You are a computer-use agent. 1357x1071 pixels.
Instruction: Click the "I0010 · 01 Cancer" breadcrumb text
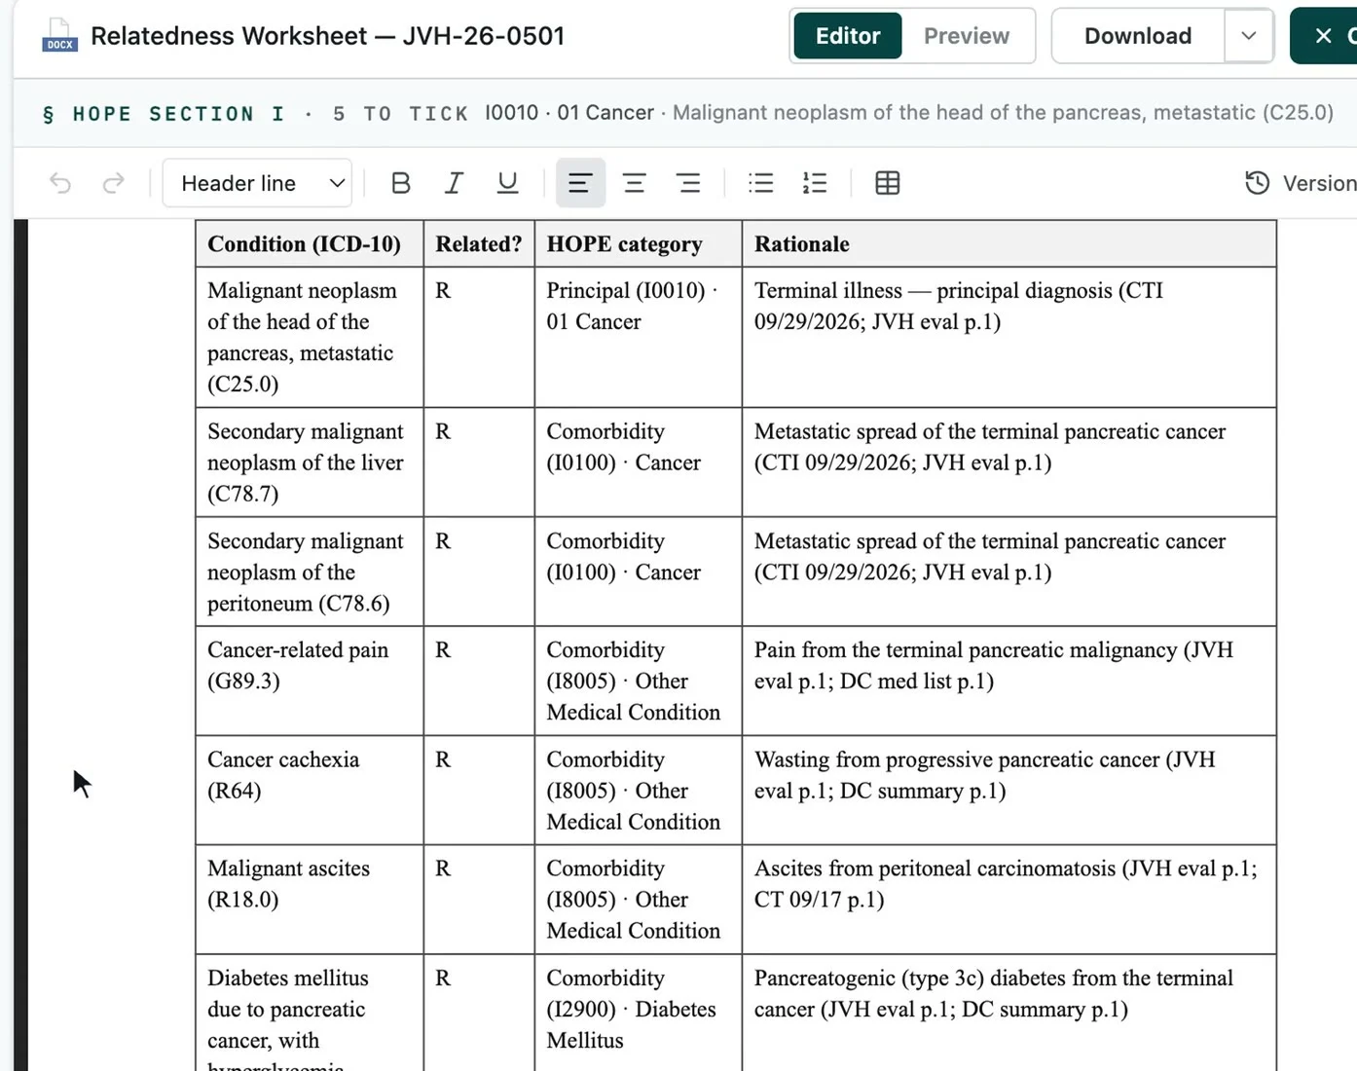tap(569, 113)
